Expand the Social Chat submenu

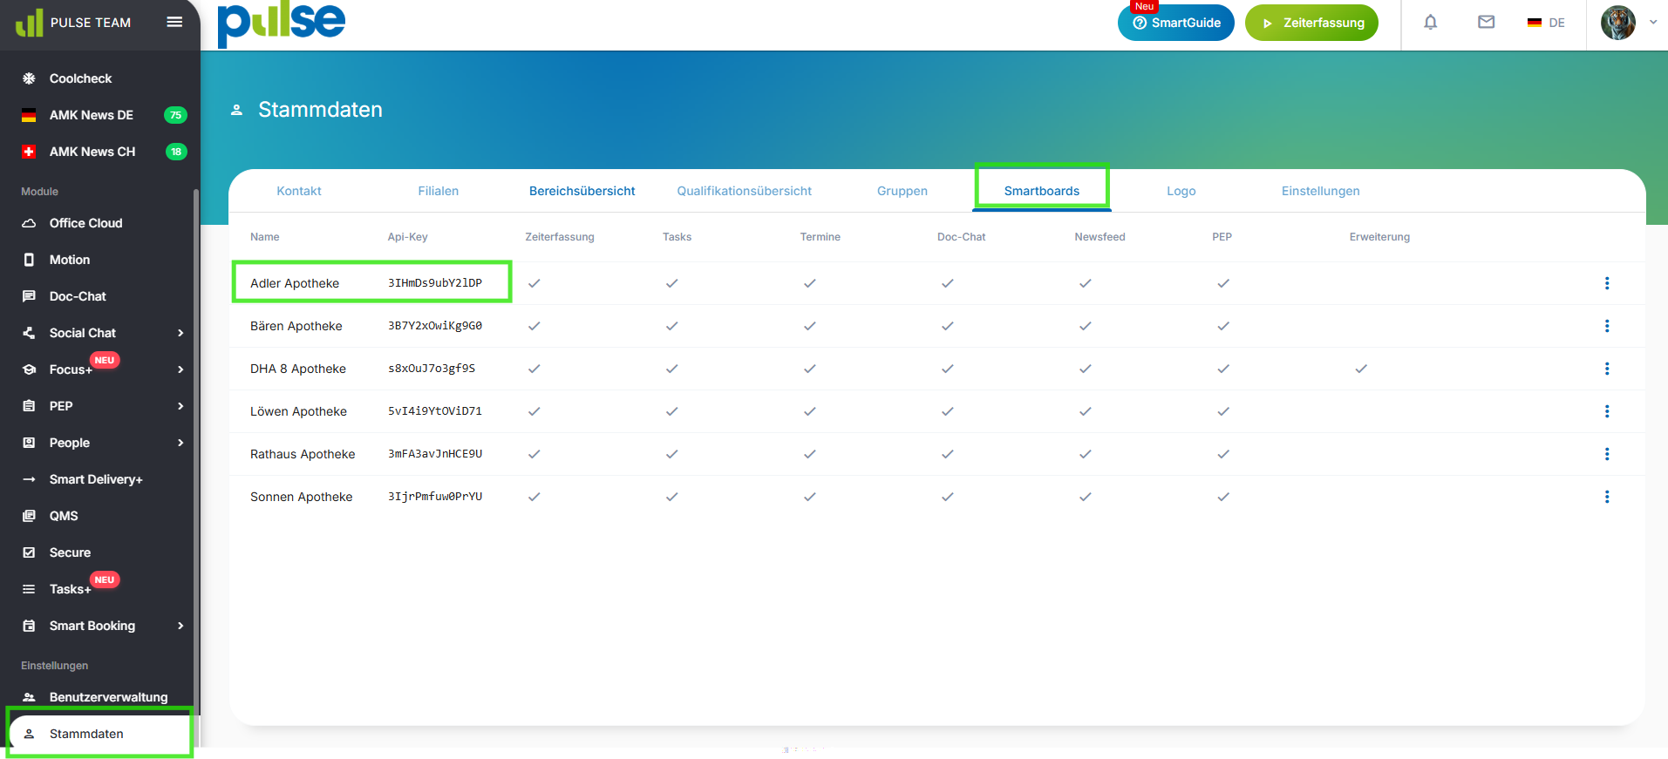pyautogui.click(x=180, y=333)
